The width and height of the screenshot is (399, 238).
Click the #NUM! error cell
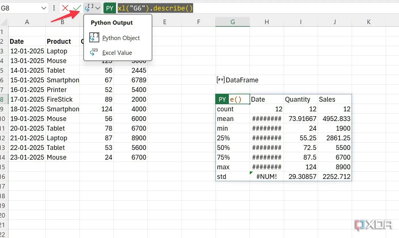(x=267, y=176)
